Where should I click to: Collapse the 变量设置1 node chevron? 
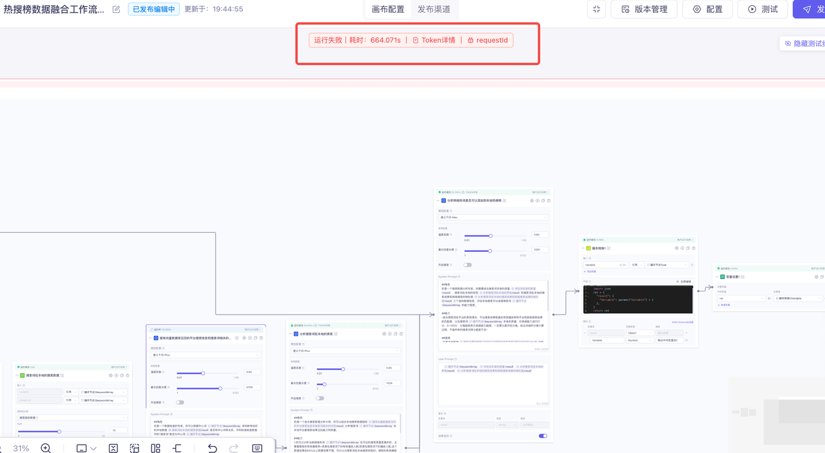point(716,276)
